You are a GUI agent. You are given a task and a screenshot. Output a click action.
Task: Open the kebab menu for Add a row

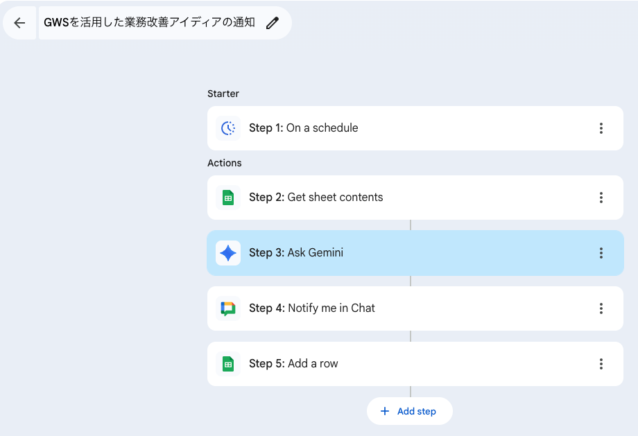(601, 364)
